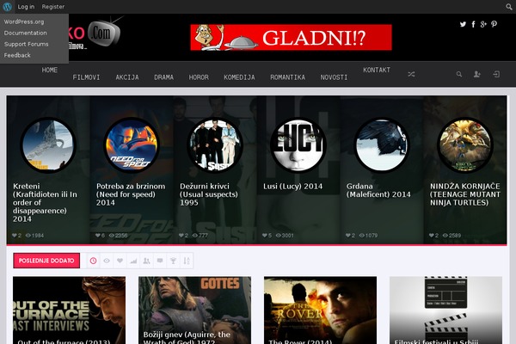Image resolution: width=516 pixels, height=344 pixels.
Task: Open Ninja Turtles circular thumbnail
Action: pyautogui.click(x=465, y=145)
